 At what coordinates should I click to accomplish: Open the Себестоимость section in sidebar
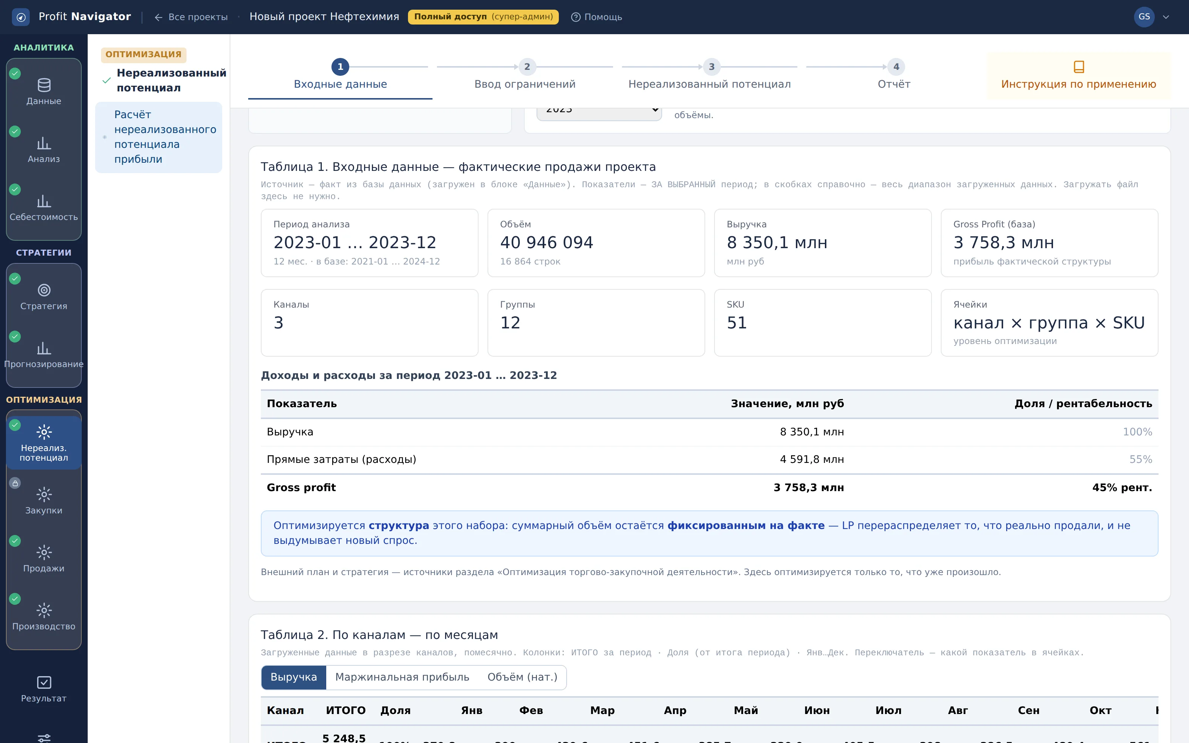click(44, 208)
